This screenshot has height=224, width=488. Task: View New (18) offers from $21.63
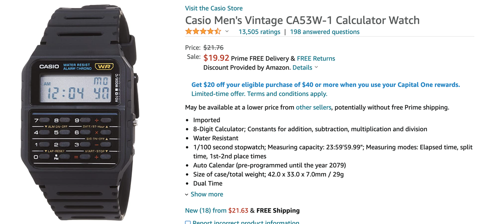pos(216,211)
